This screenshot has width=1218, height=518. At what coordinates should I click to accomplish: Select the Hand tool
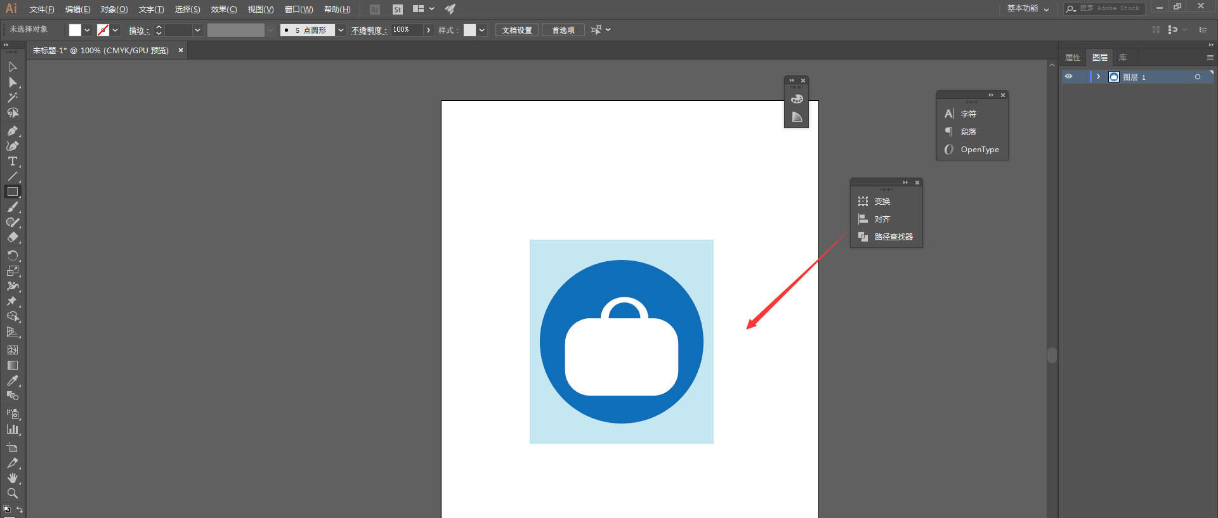(12, 478)
